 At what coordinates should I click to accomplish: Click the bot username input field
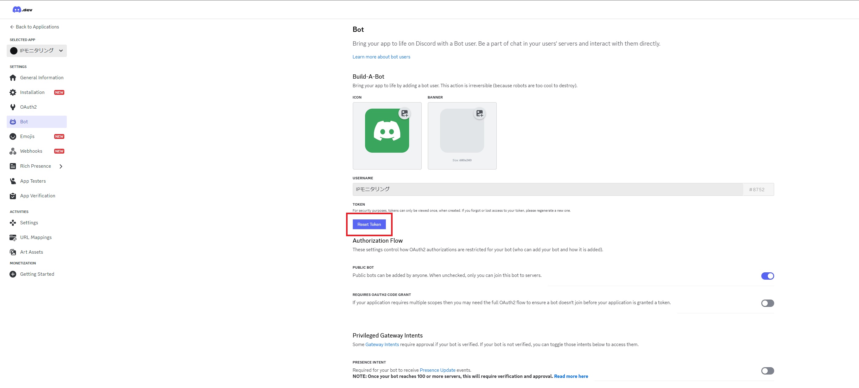click(x=547, y=189)
